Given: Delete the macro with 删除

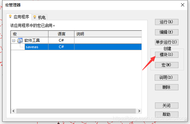Looking at the screenshot, I should point(167,87).
